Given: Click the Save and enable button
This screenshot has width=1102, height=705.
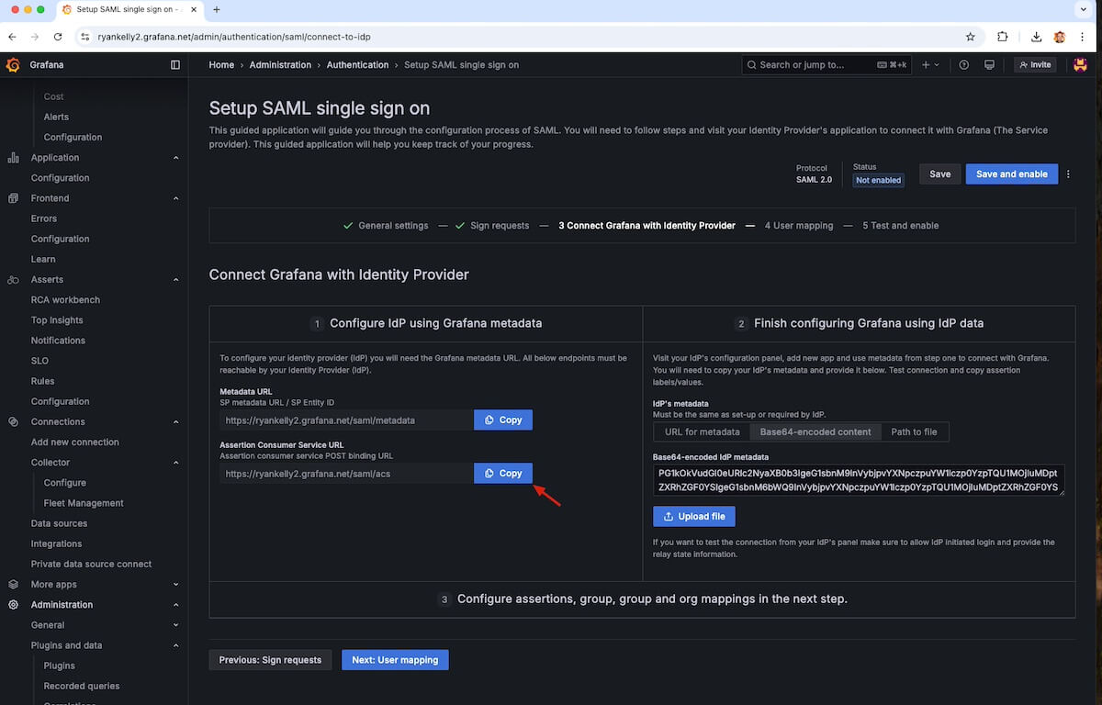Looking at the screenshot, I should pos(1011,173).
